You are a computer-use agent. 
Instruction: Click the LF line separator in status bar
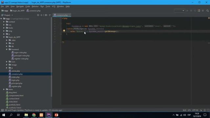[189, 110]
